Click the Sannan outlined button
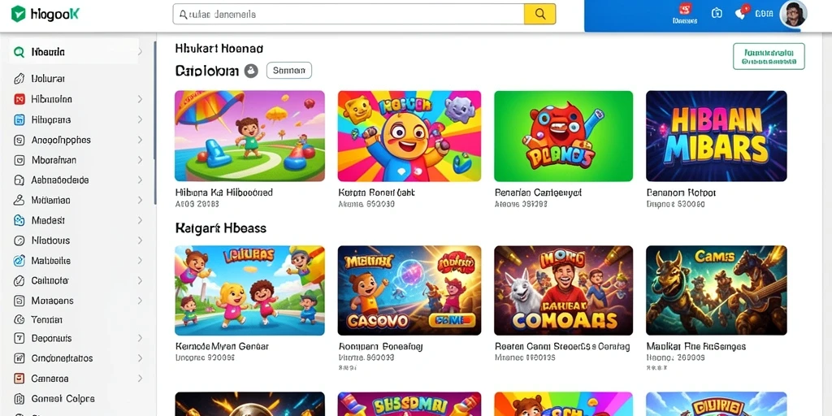This screenshot has width=832, height=416. [288, 70]
